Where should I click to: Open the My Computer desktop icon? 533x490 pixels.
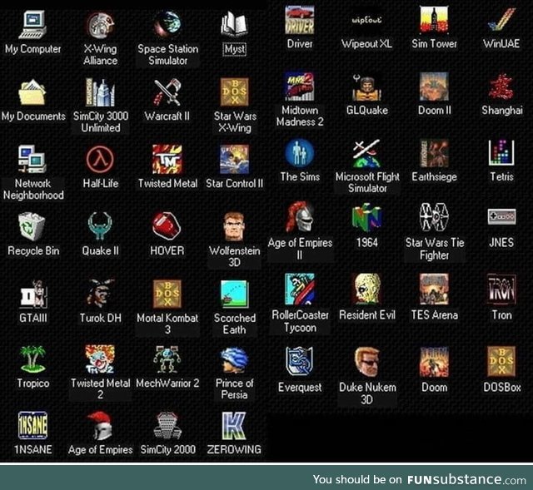[32, 24]
